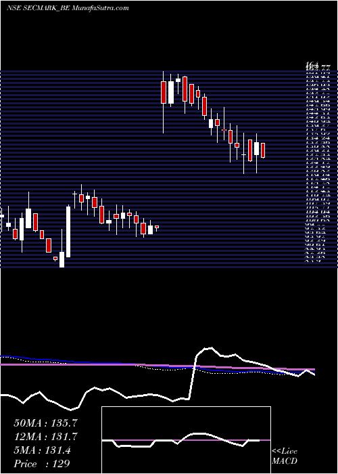The image size is (338, 474).
Task: Click the tallest white candlestick near the chart low
Action: 68,232
